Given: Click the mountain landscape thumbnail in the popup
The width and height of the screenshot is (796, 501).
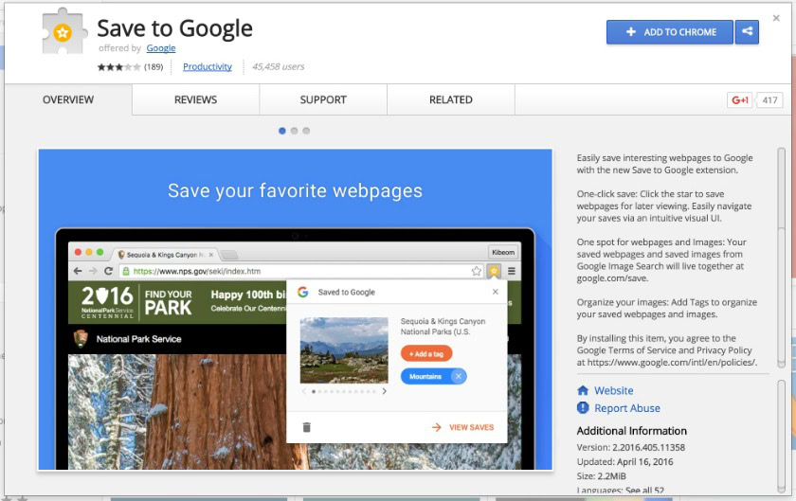Looking at the screenshot, I should [344, 350].
